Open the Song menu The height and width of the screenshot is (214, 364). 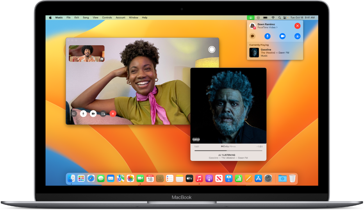(x=86, y=18)
